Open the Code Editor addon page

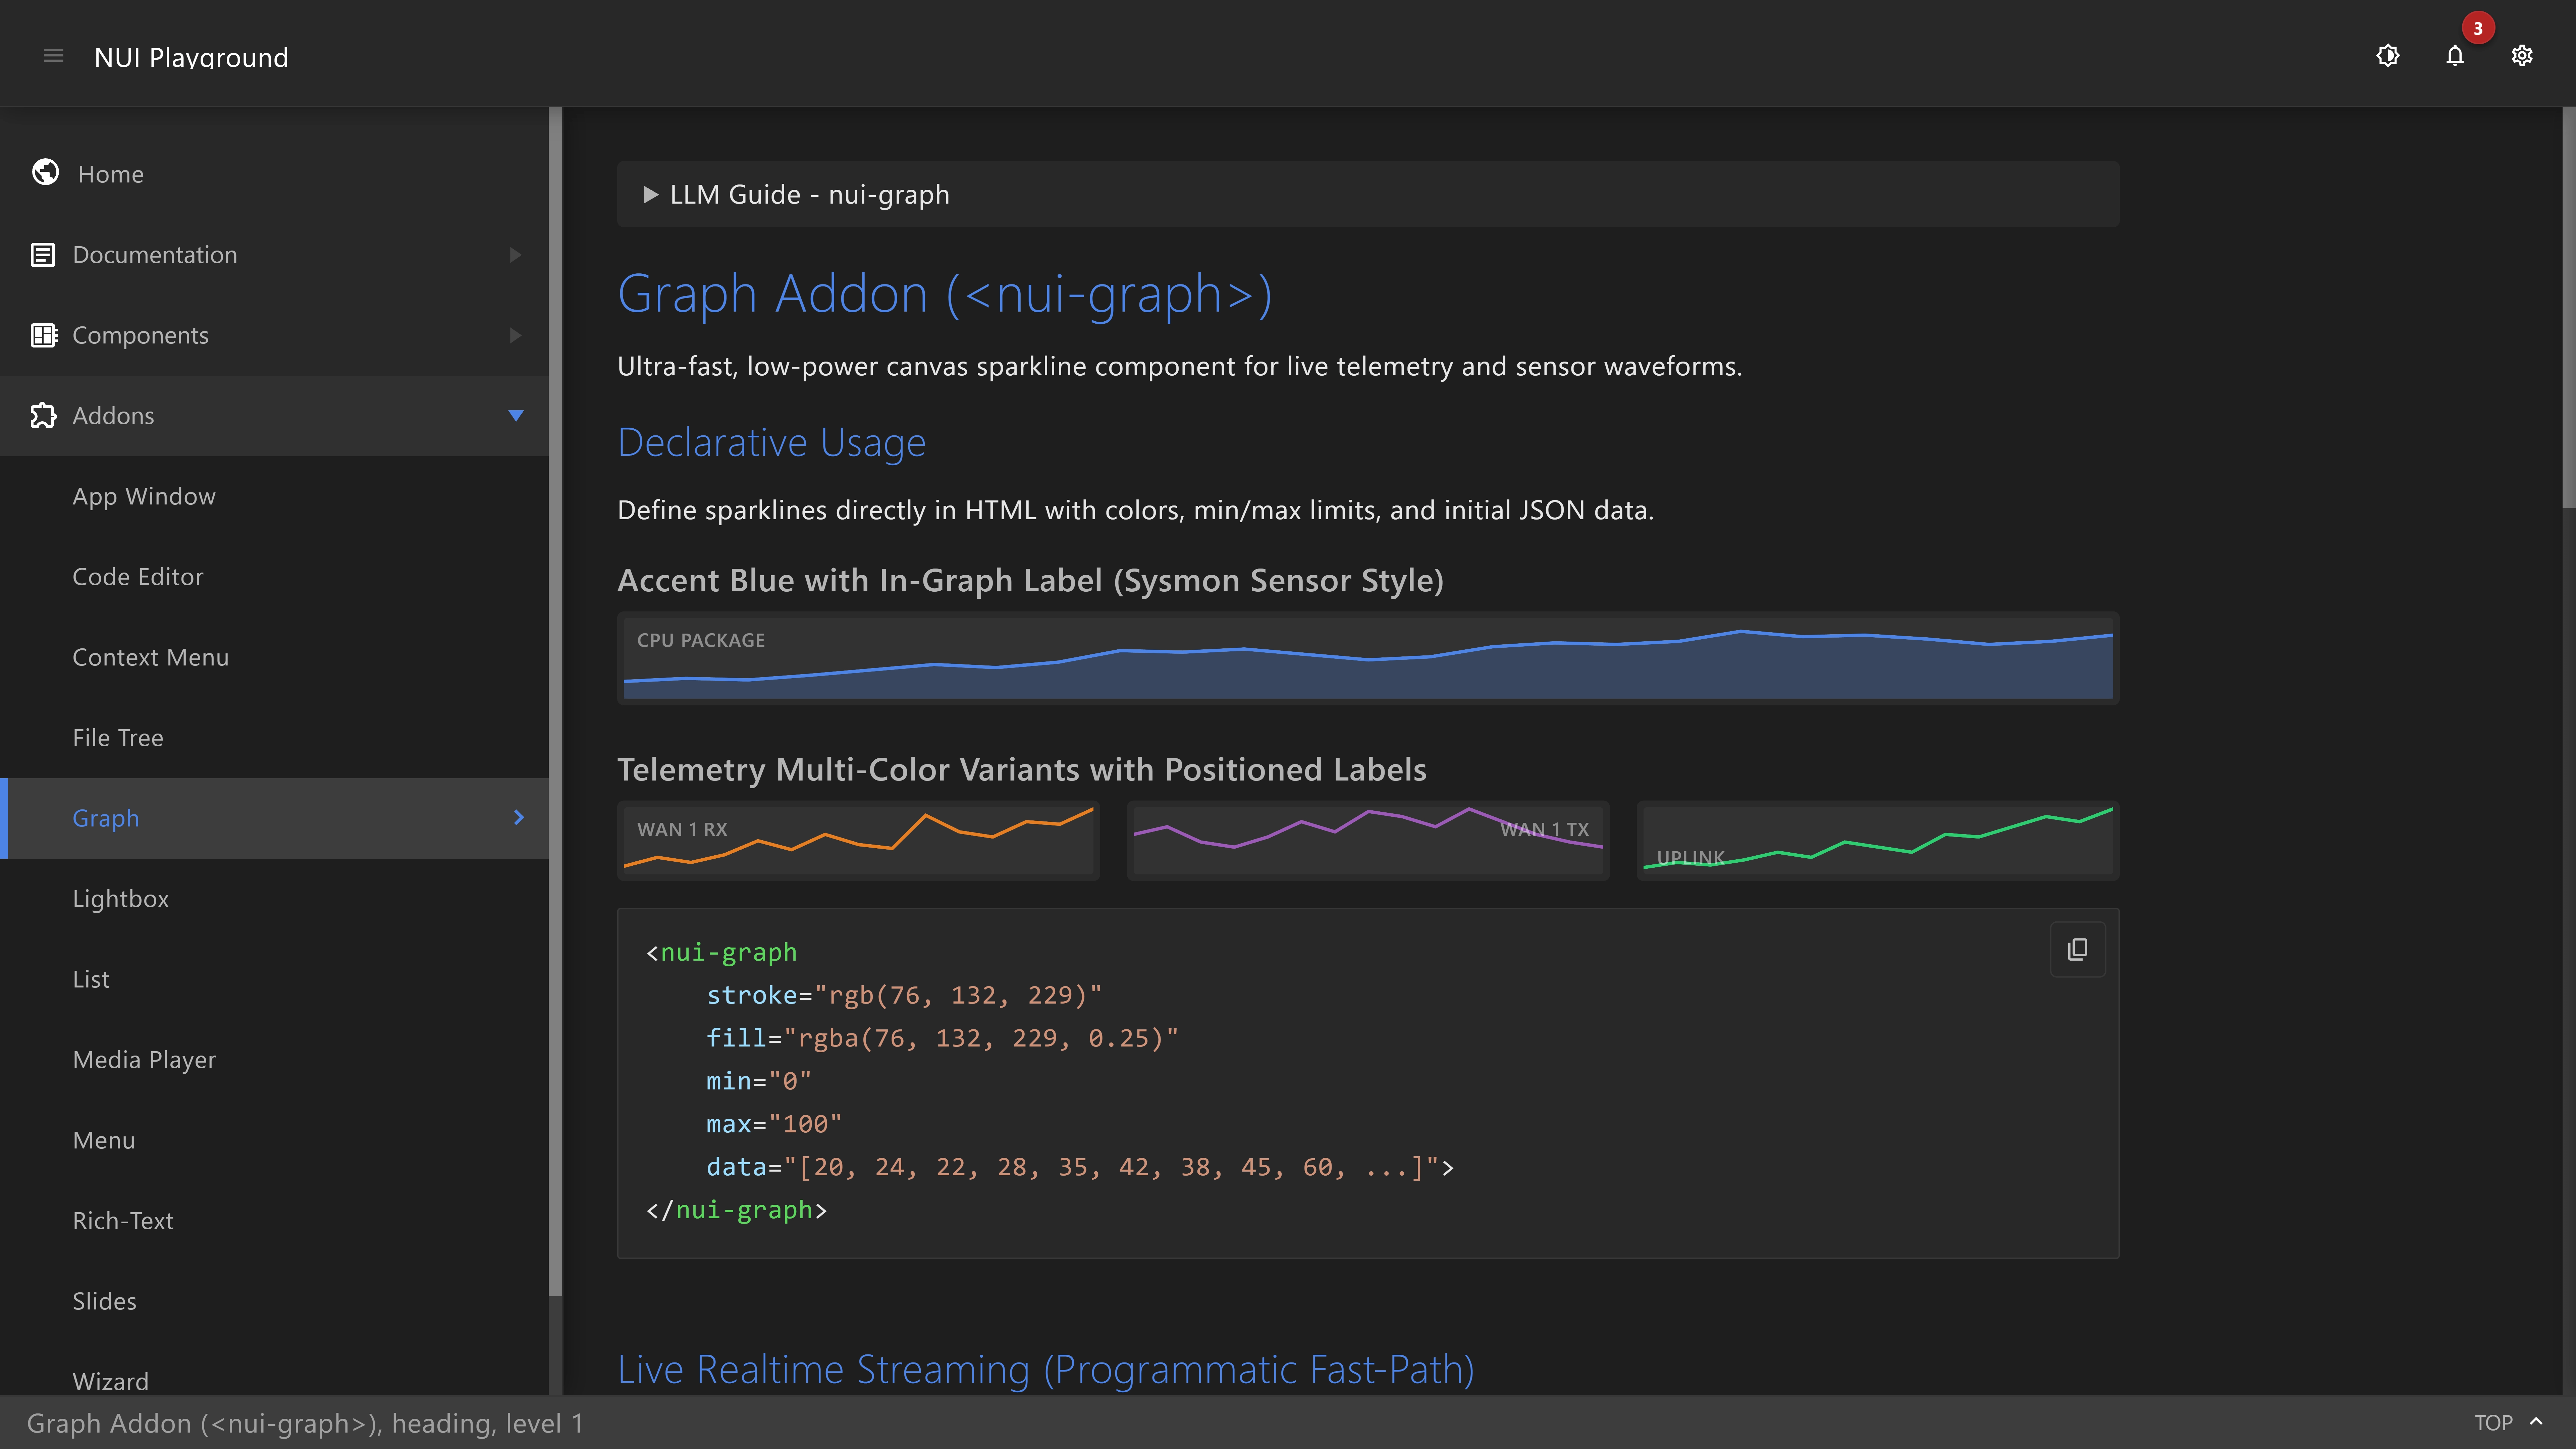pyautogui.click(x=274, y=577)
